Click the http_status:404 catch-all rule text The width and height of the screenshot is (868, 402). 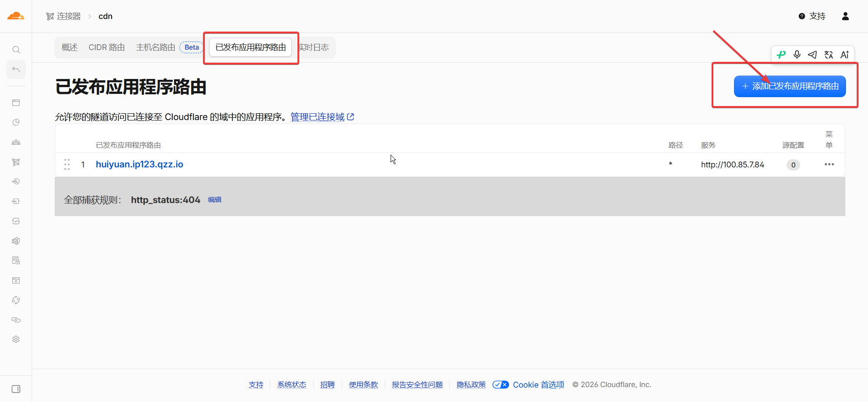165,200
